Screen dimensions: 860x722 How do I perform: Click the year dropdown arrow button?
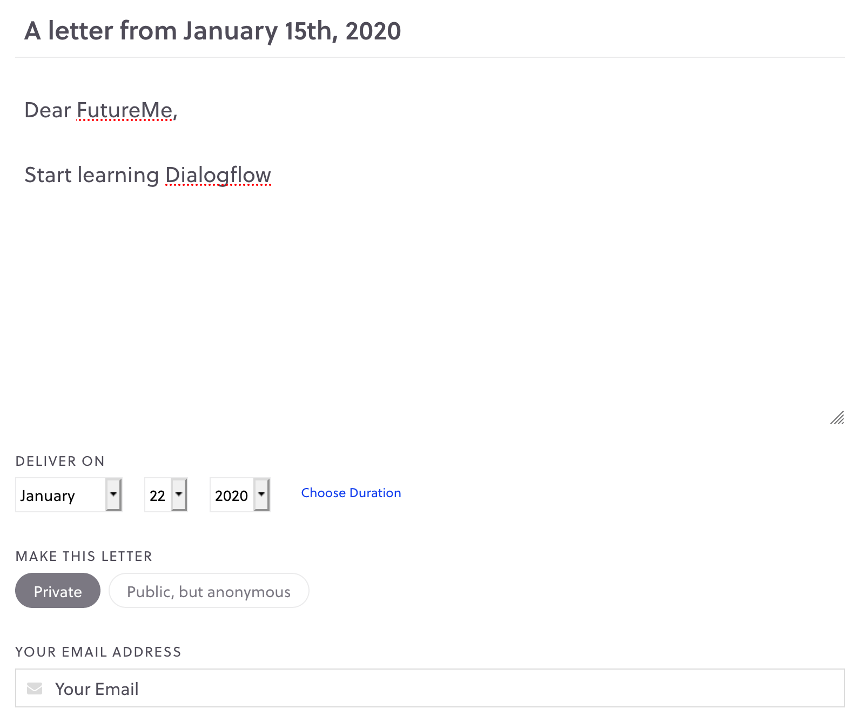click(x=261, y=494)
